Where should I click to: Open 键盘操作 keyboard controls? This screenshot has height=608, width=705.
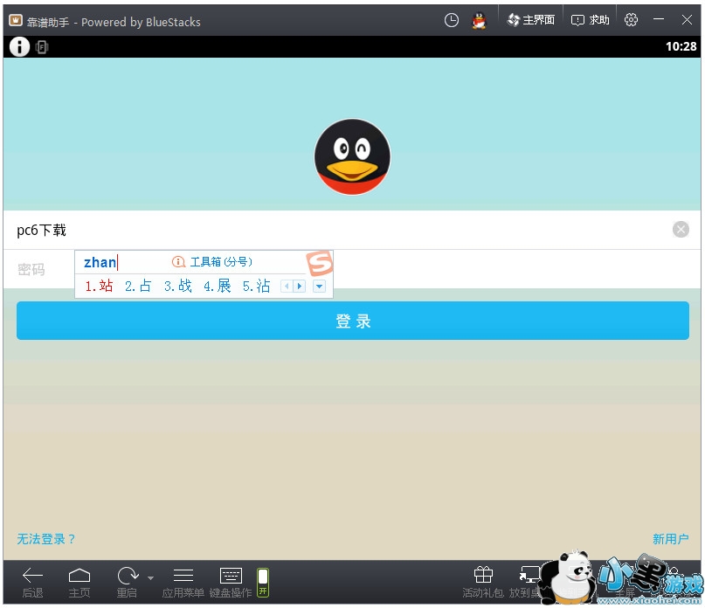point(231,582)
